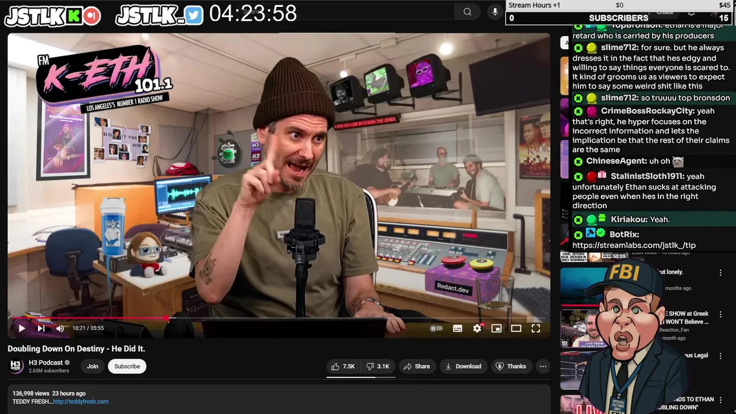Mute the video with the speaker icon
736x414 pixels.
pos(60,328)
